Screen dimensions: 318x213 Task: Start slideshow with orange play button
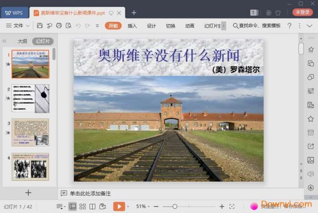coord(119,207)
